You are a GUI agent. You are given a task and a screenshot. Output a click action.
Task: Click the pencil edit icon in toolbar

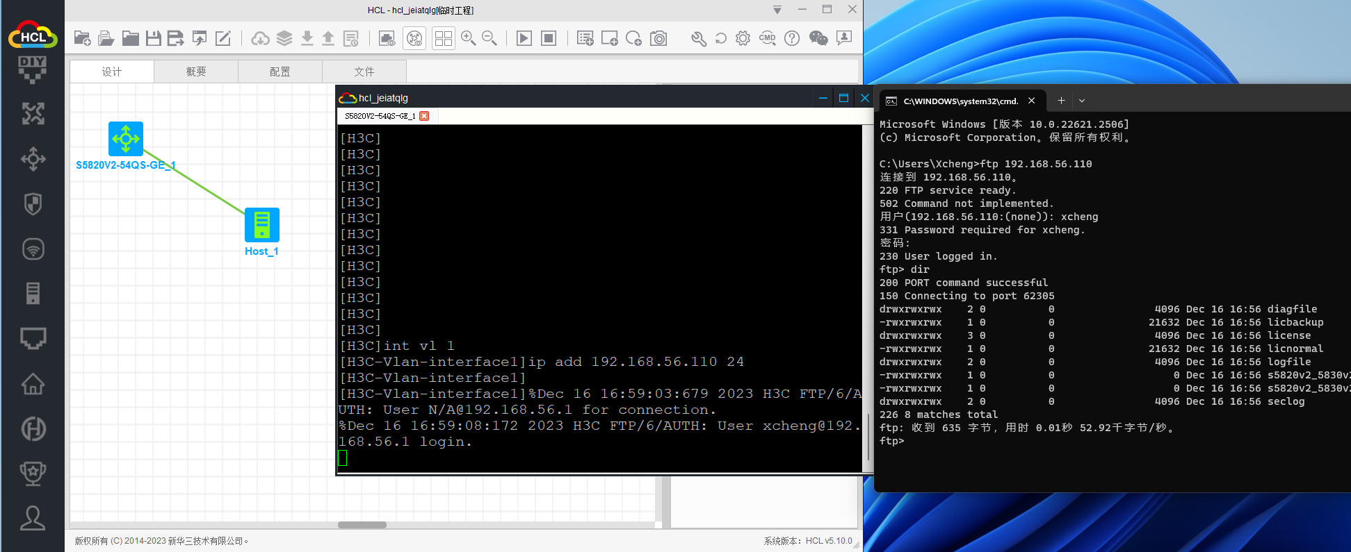223,38
